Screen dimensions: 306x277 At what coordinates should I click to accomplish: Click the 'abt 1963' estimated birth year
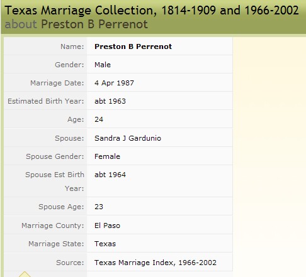pos(110,101)
